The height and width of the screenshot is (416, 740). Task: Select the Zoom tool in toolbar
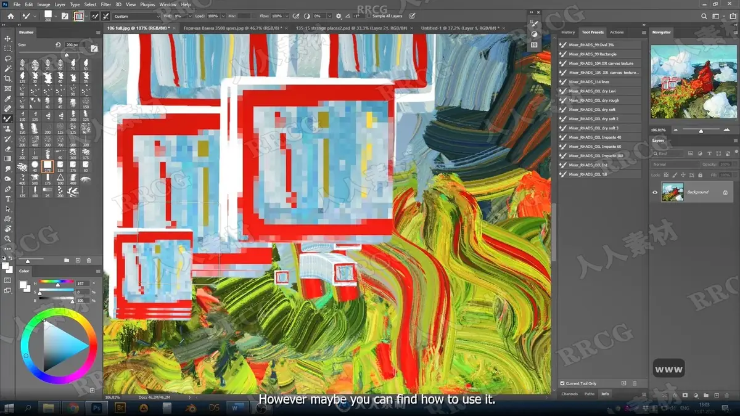click(x=8, y=239)
